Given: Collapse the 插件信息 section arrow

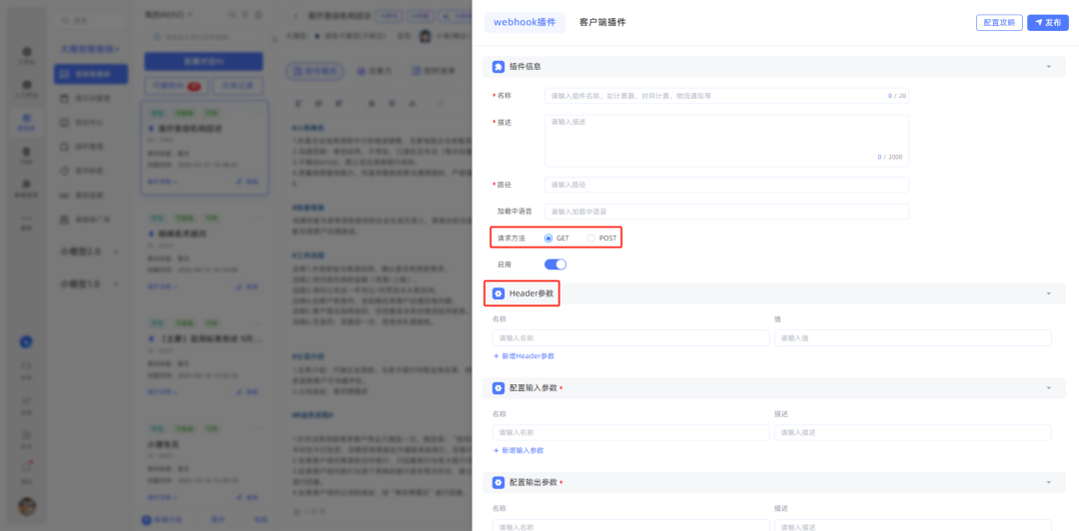Looking at the screenshot, I should pos(1049,67).
